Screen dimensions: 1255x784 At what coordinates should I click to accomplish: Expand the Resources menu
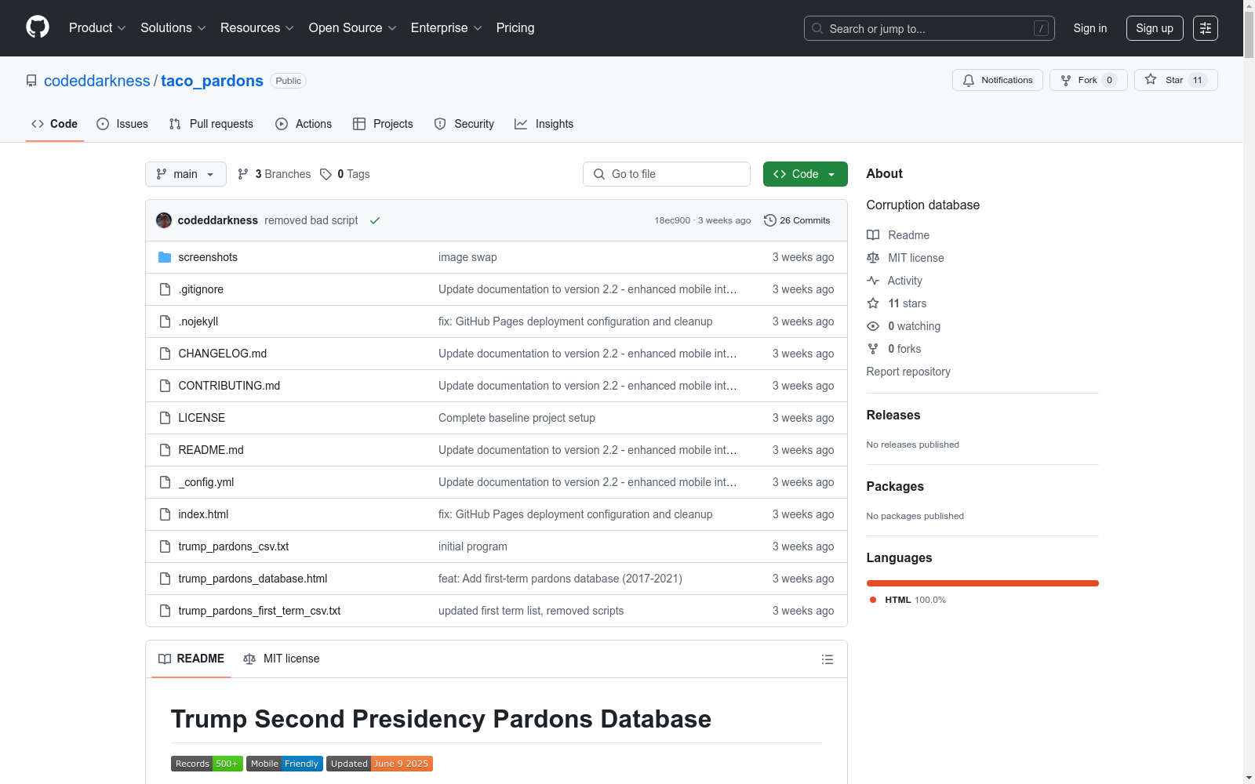[257, 28]
